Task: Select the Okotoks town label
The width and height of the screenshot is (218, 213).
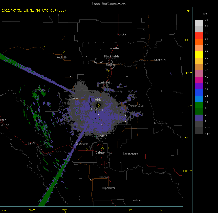Action: pos(104,177)
